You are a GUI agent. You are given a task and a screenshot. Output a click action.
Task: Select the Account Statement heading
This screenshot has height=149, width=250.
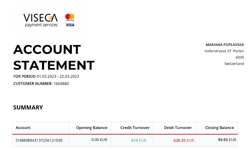click(x=54, y=57)
